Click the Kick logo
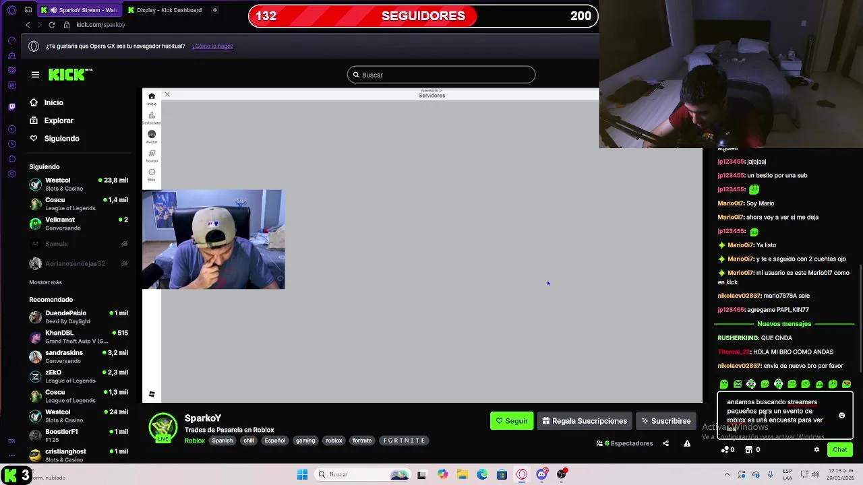Viewport: 863px width, 485px height. 70,75
